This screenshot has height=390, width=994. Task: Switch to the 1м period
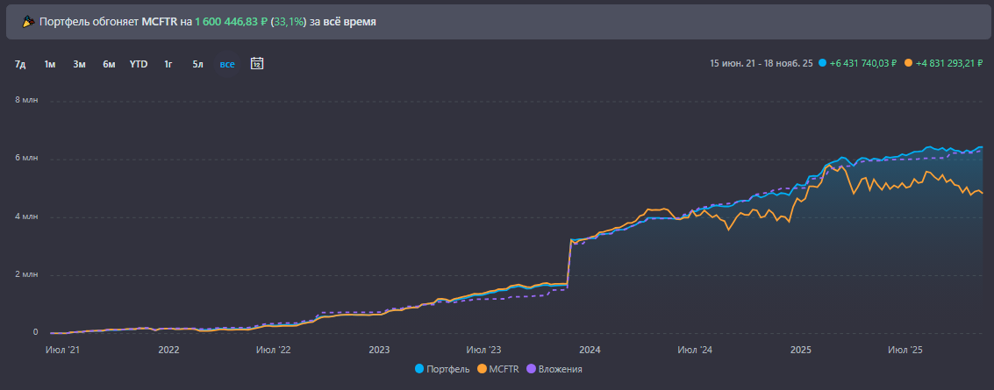(50, 64)
